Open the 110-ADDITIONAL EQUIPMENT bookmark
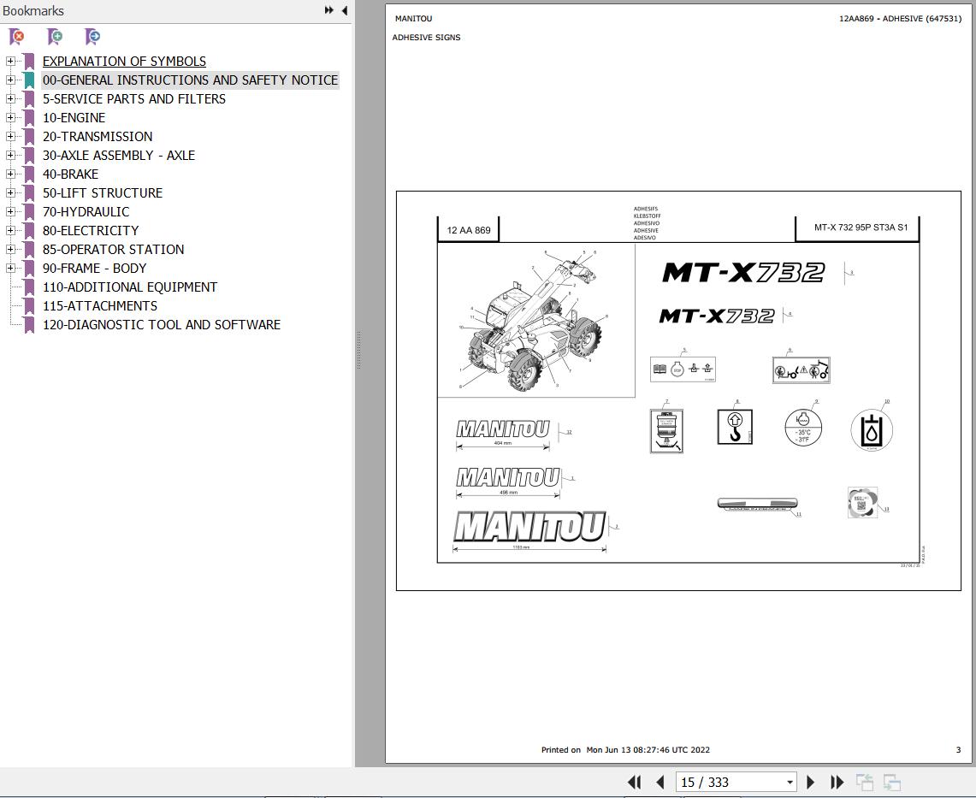Screen dimensions: 976x798 tap(130, 287)
